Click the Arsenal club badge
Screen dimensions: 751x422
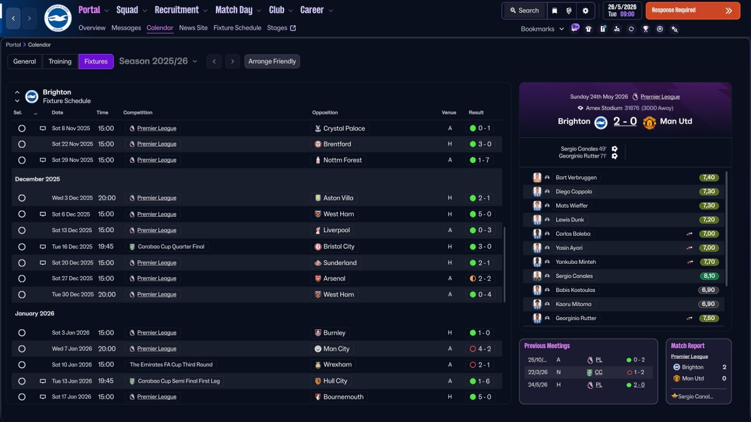pyautogui.click(x=318, y=278)
